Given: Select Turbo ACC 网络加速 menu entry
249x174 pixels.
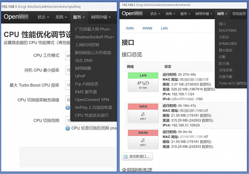Looking at the screenshot, I should pyautogui.click(x=233, y=84).
